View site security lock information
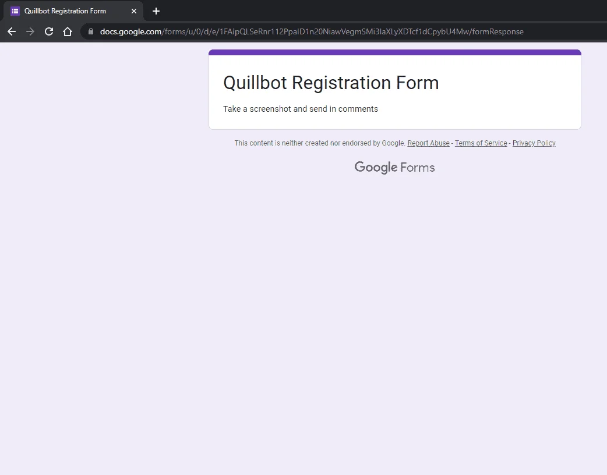607x475 pixels. click(91, 31)
